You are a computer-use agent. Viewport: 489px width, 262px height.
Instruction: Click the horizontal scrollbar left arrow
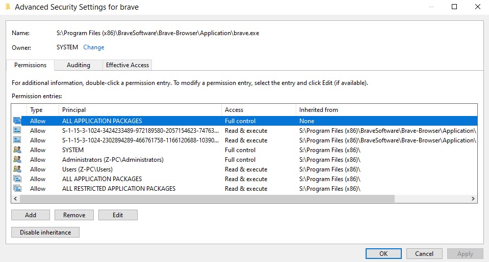(16, 198)
